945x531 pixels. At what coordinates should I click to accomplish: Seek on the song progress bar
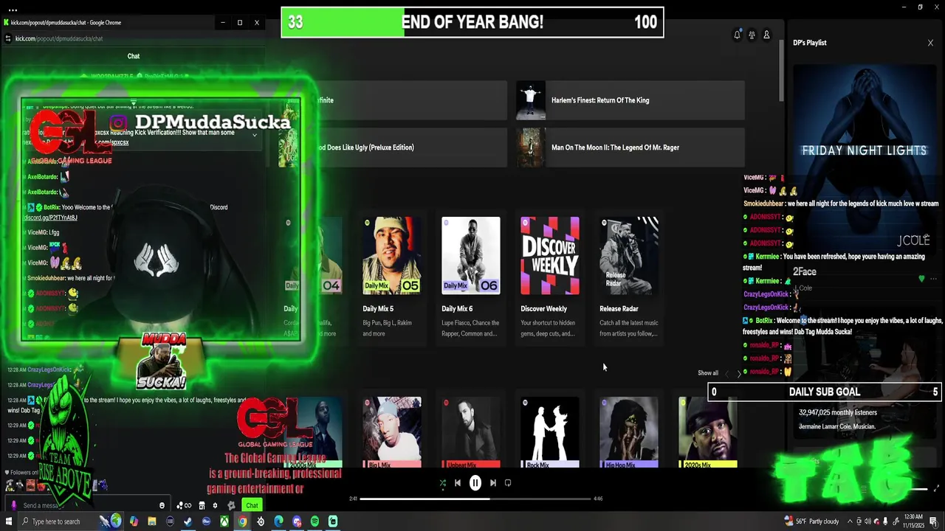pyautogui.click(x=475, y=499)
